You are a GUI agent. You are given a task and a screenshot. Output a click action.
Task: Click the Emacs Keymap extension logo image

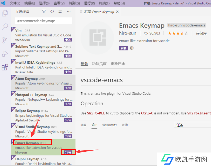(98, 38)
